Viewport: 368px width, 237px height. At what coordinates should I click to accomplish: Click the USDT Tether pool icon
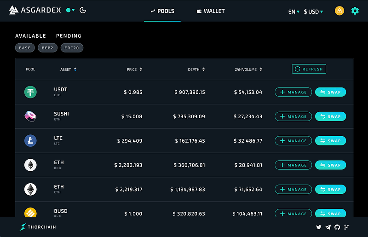[30, 92]
